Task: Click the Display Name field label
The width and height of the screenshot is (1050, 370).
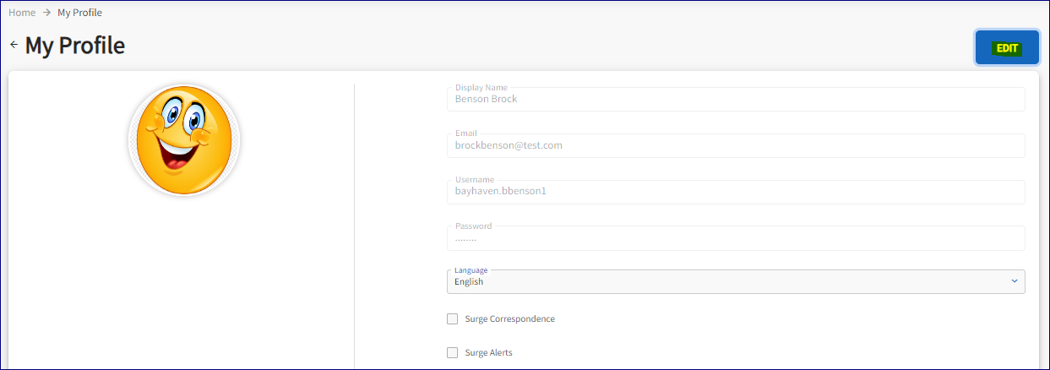Action: 481,87
